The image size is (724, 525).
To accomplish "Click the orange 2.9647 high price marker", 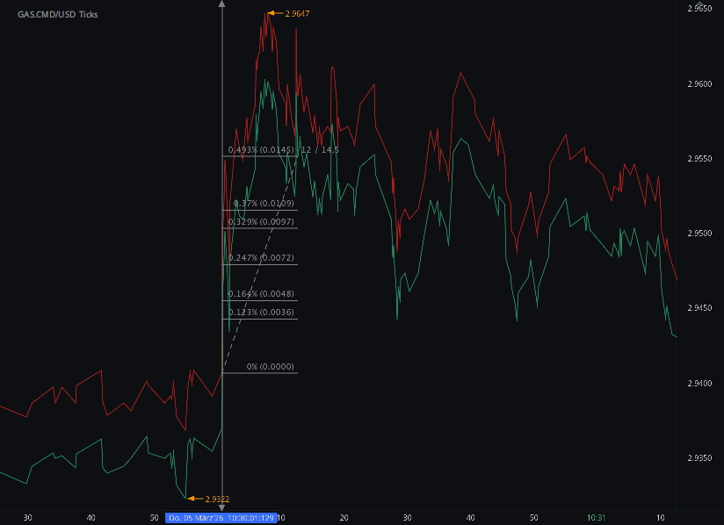I will 298,13.
